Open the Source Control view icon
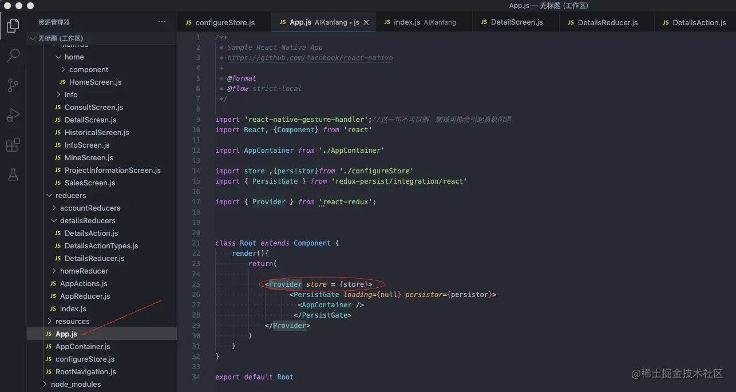The width and height of the screenshot is (736, 392). point(13,85)
